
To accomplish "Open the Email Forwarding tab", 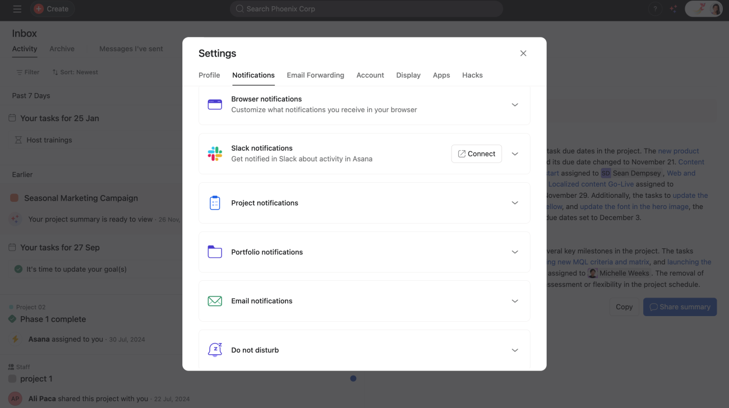I will pos(315,75).
